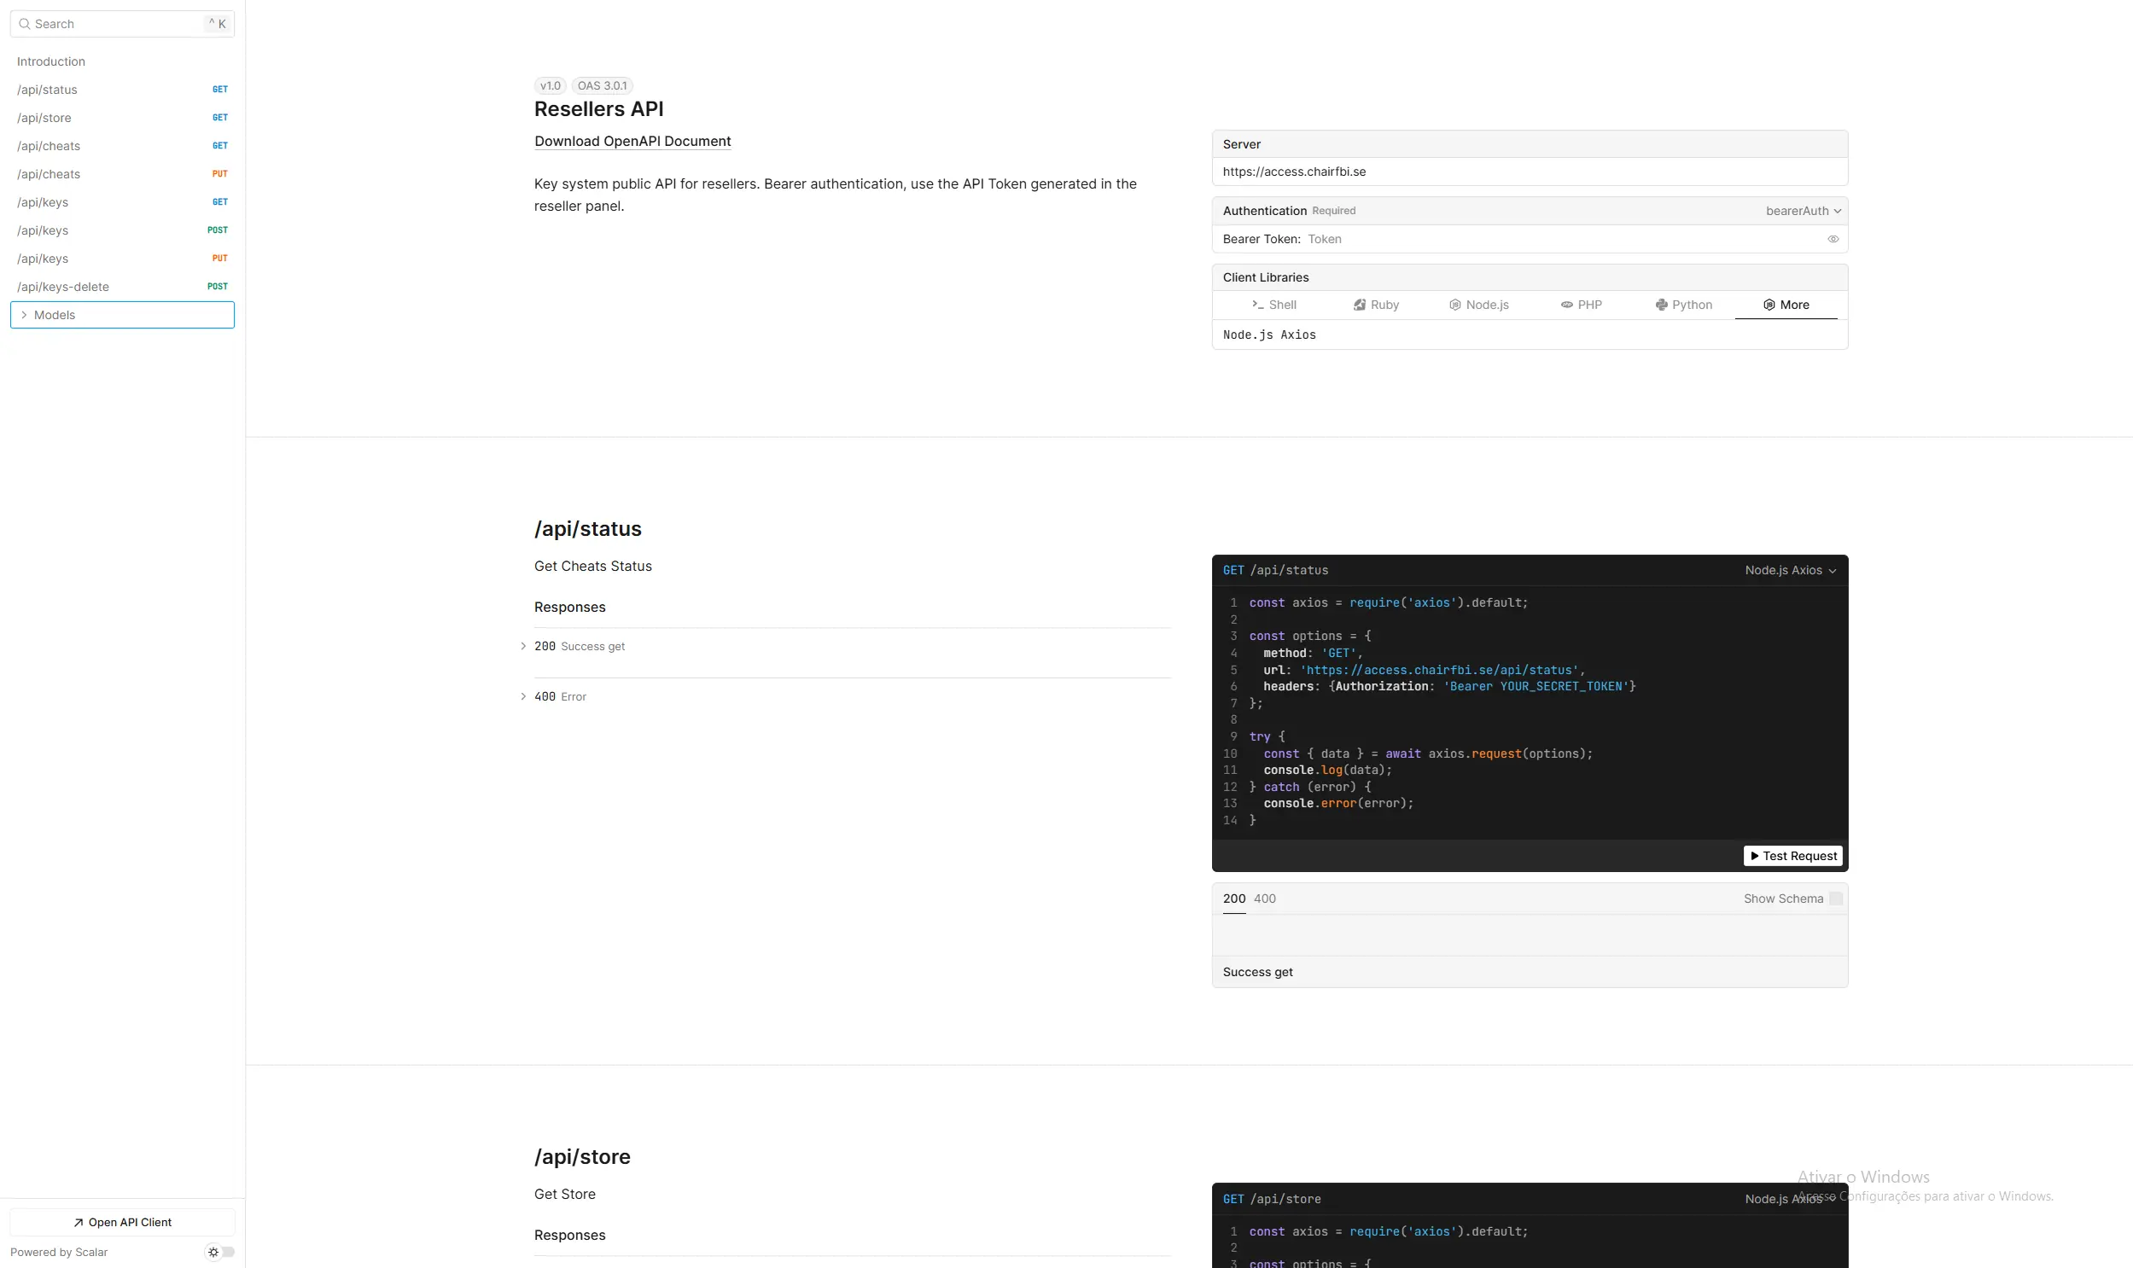Open the Node.js Axios language dropdown
The image size is (2133, 1268).
(x=1788, y=569)
